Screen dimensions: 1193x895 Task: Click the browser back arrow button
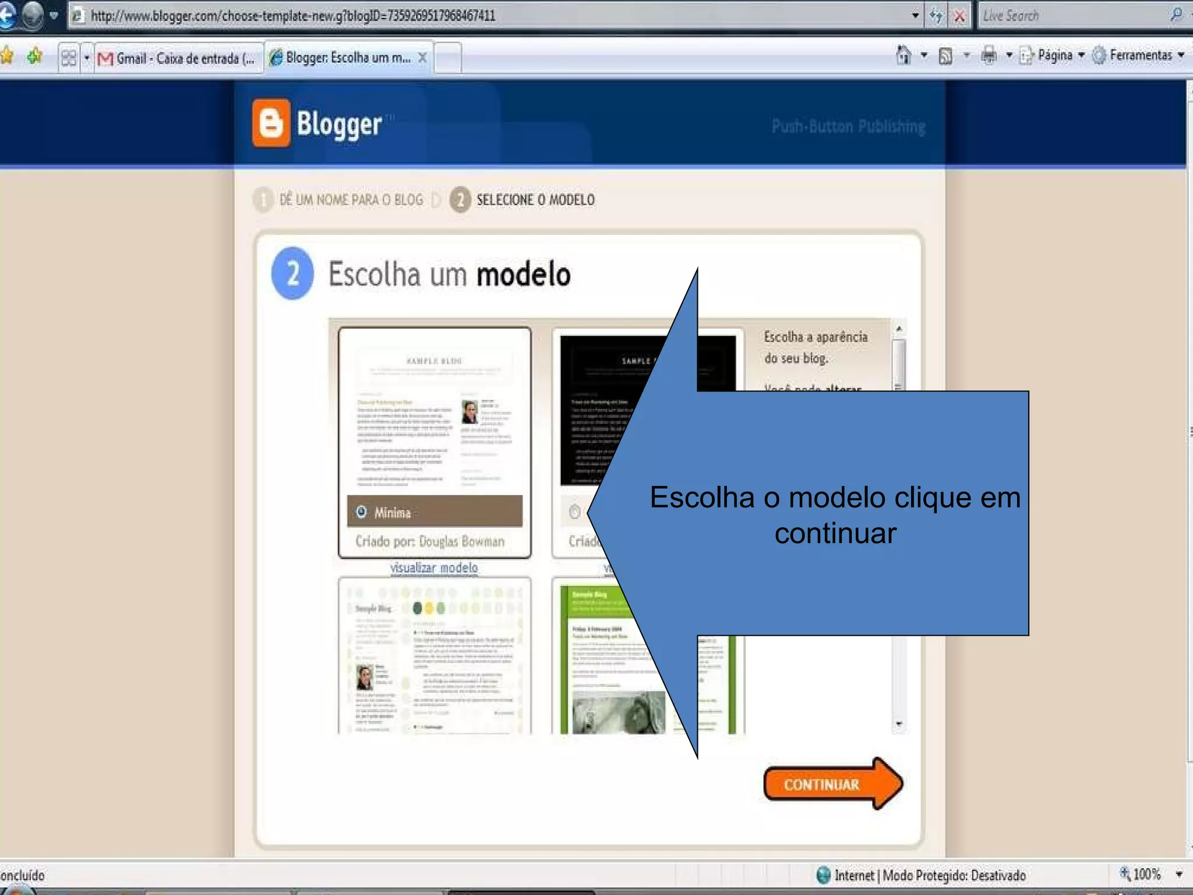tap(7, 15)
